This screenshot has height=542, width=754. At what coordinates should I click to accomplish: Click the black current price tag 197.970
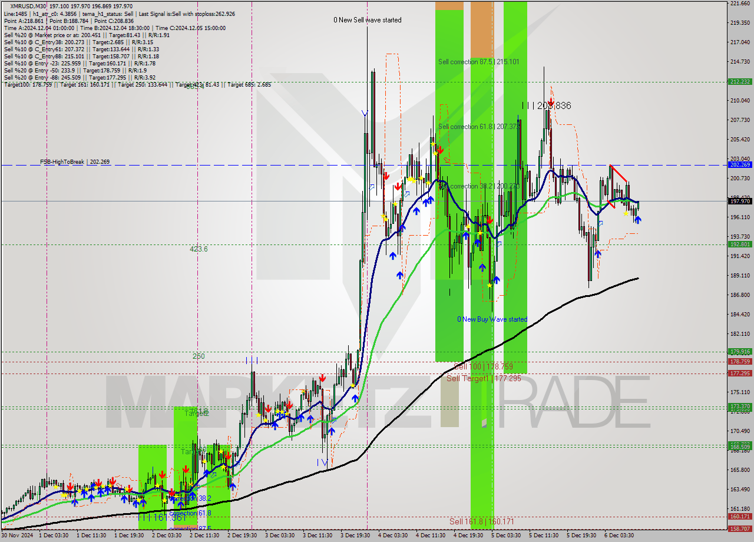(740, 201)
